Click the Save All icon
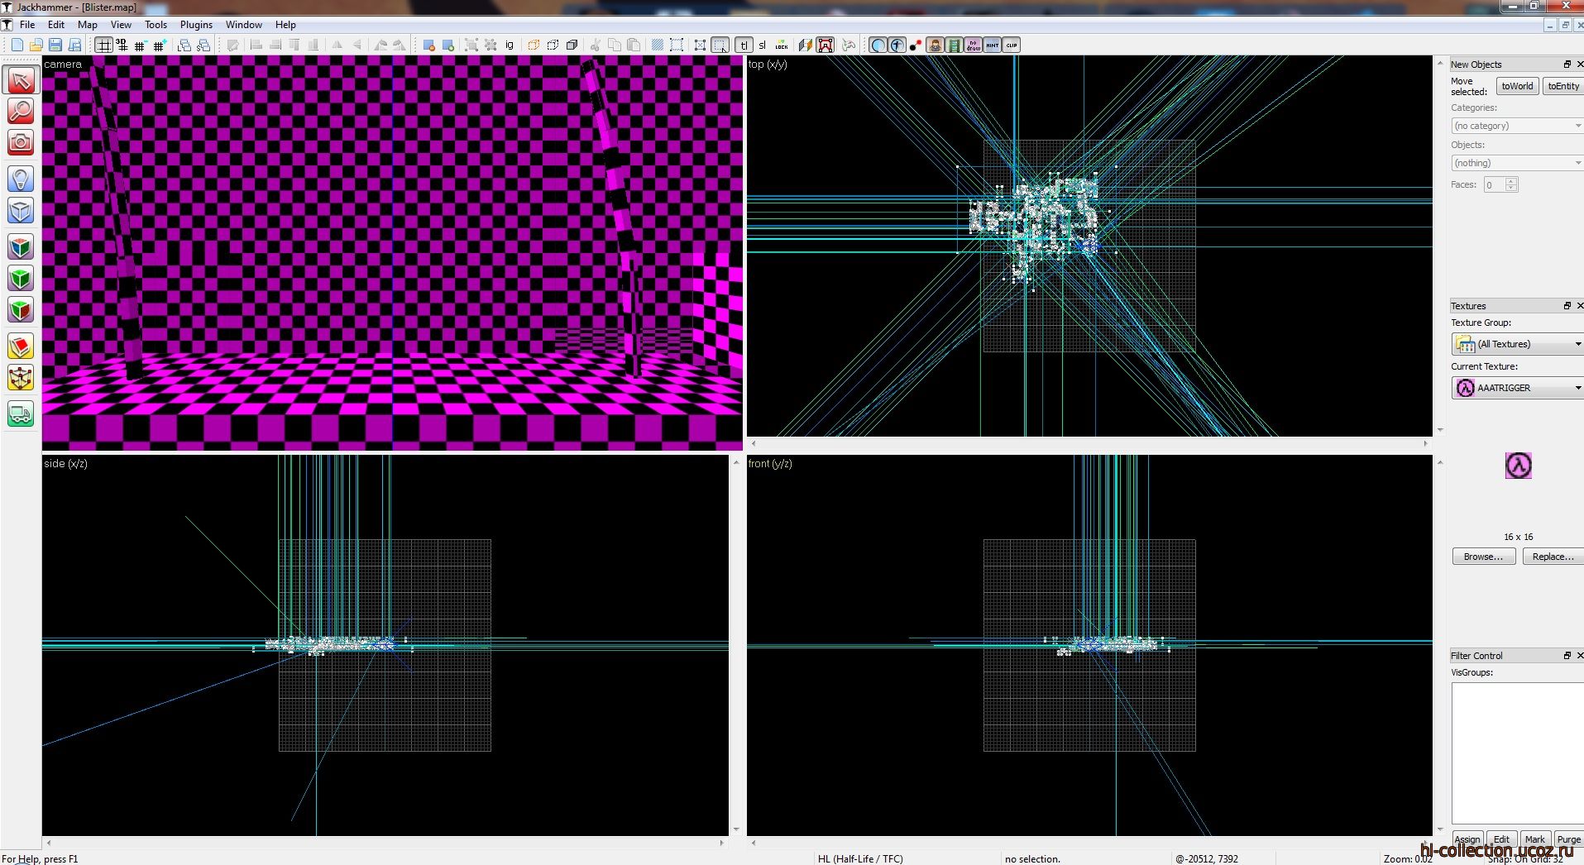Viewport: 1584px width, 865px height. coord(74,45)
